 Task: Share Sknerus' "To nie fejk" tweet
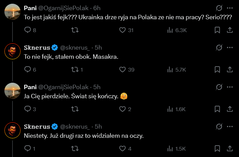point(229,70)
